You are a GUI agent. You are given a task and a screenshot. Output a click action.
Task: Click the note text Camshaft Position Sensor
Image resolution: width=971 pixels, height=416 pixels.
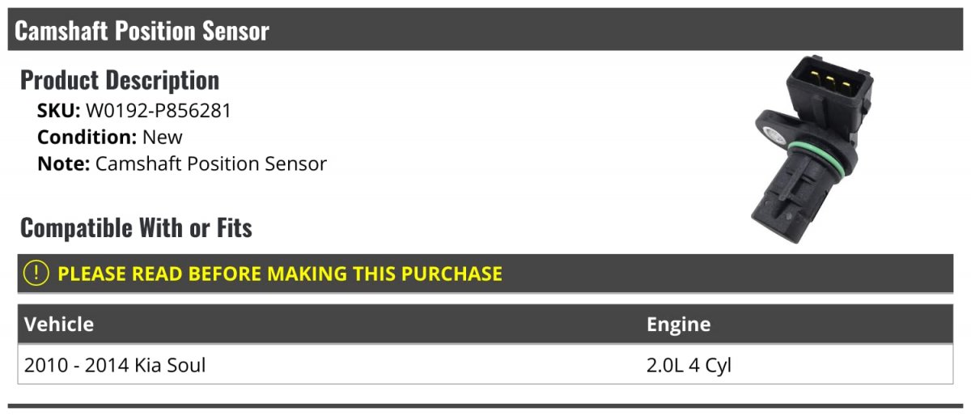tap(211, 163)
